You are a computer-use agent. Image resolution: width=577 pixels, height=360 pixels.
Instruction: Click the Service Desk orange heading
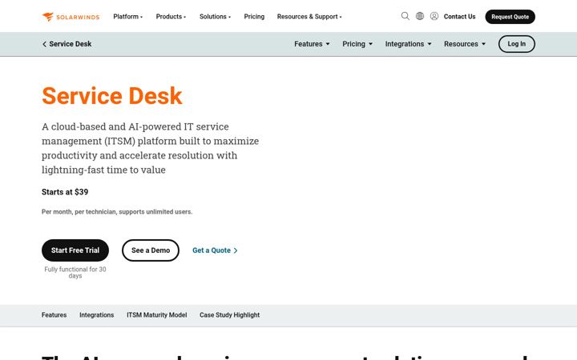112,96
